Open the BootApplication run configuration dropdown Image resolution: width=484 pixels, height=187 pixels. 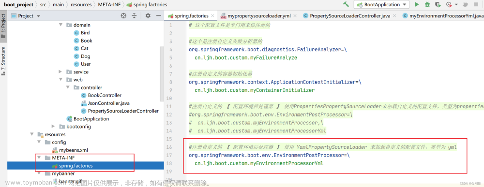[381, 5]
